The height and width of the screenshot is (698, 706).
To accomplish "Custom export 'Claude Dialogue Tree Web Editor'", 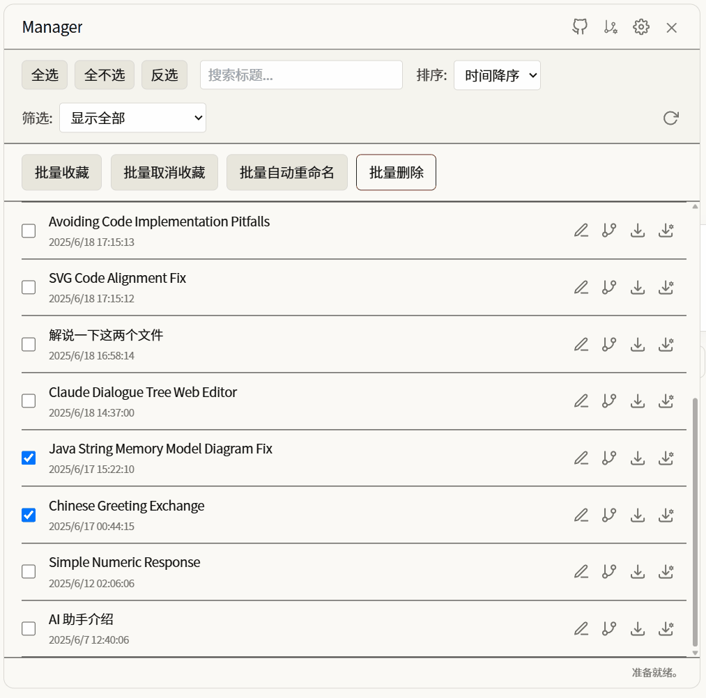I will (666, 401).
